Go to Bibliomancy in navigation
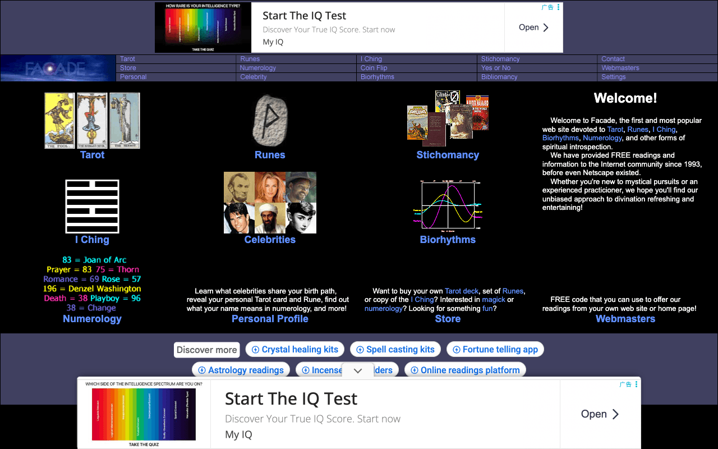718x449 pixels. point(499,77)
